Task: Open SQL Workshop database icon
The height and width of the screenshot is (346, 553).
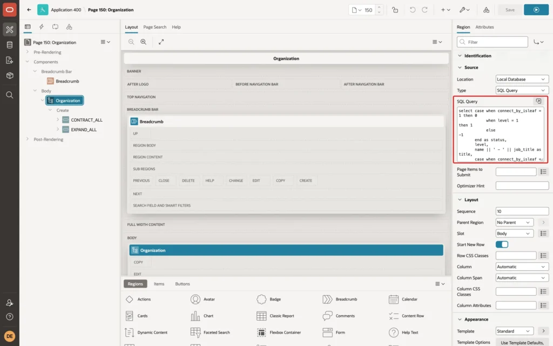Action: pos(10,45)
